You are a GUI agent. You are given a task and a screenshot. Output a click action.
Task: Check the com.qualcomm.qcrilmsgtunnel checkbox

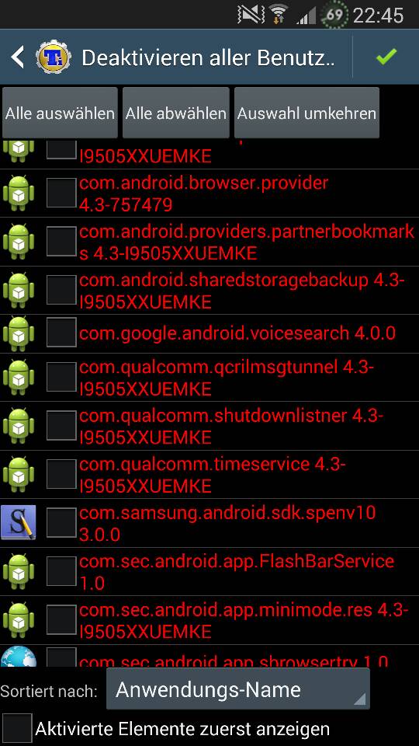tap(61, 378)
